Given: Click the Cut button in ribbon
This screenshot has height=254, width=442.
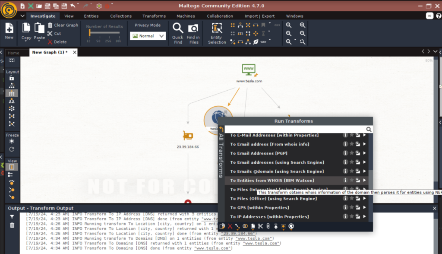Looking at the screenshot, I should click(54, 33).
